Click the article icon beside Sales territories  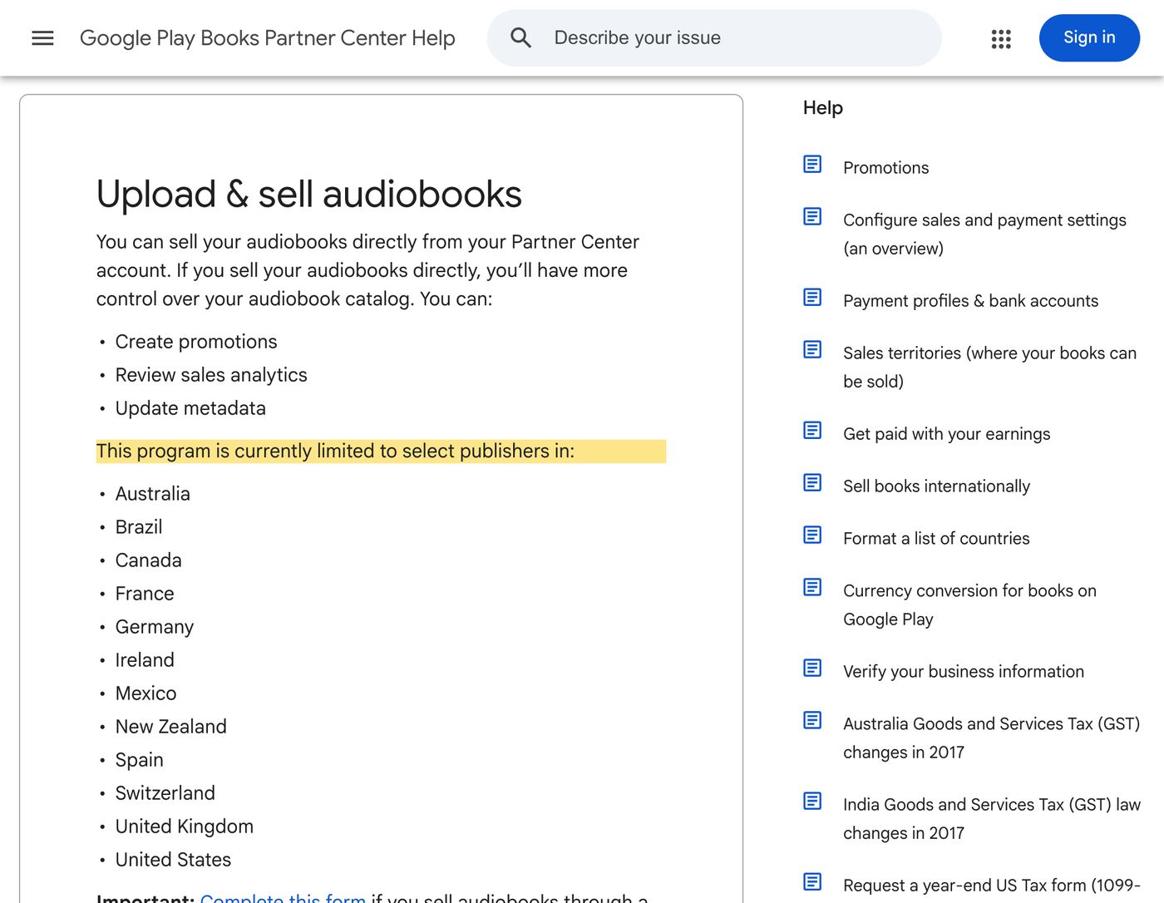click(x=812, y=350)
